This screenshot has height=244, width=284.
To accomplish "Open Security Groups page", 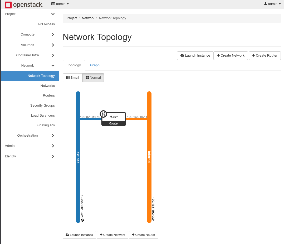I will [42, 106].
